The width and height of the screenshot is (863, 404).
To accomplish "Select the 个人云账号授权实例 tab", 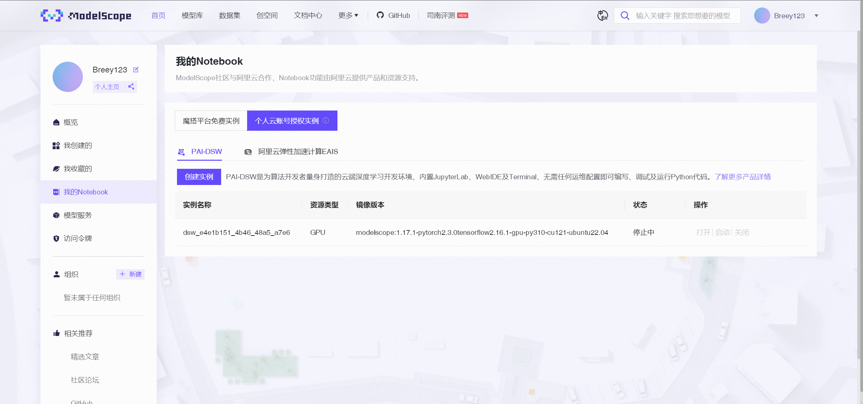I will pyautogui.click(x=292, y=121).
